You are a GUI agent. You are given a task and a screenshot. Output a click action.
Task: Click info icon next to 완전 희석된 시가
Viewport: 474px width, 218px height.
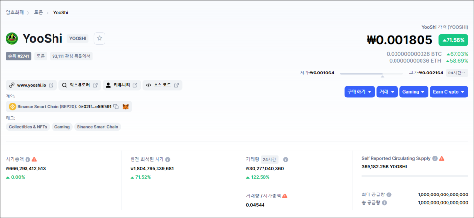(x=168, y=159)
